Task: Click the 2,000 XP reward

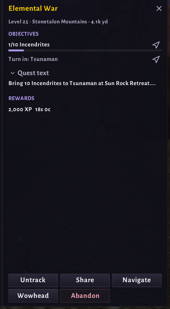Action: 20,109
